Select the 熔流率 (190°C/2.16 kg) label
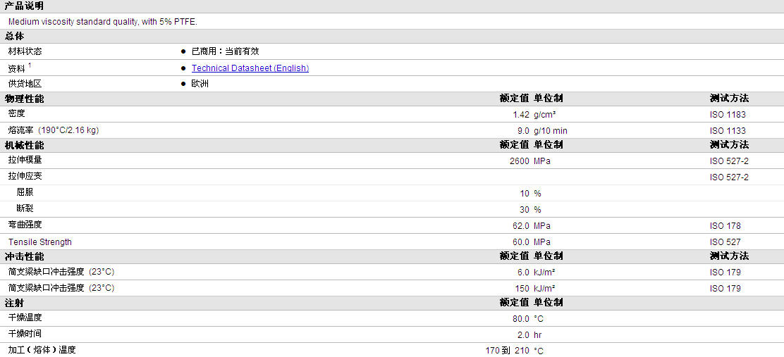 (x=54, y=130)
